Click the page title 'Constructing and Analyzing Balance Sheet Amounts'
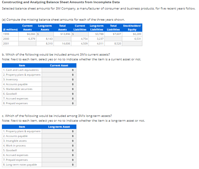The width and height of the screenshot is (199, 169). pyautogui.click(x=61, y=2)
